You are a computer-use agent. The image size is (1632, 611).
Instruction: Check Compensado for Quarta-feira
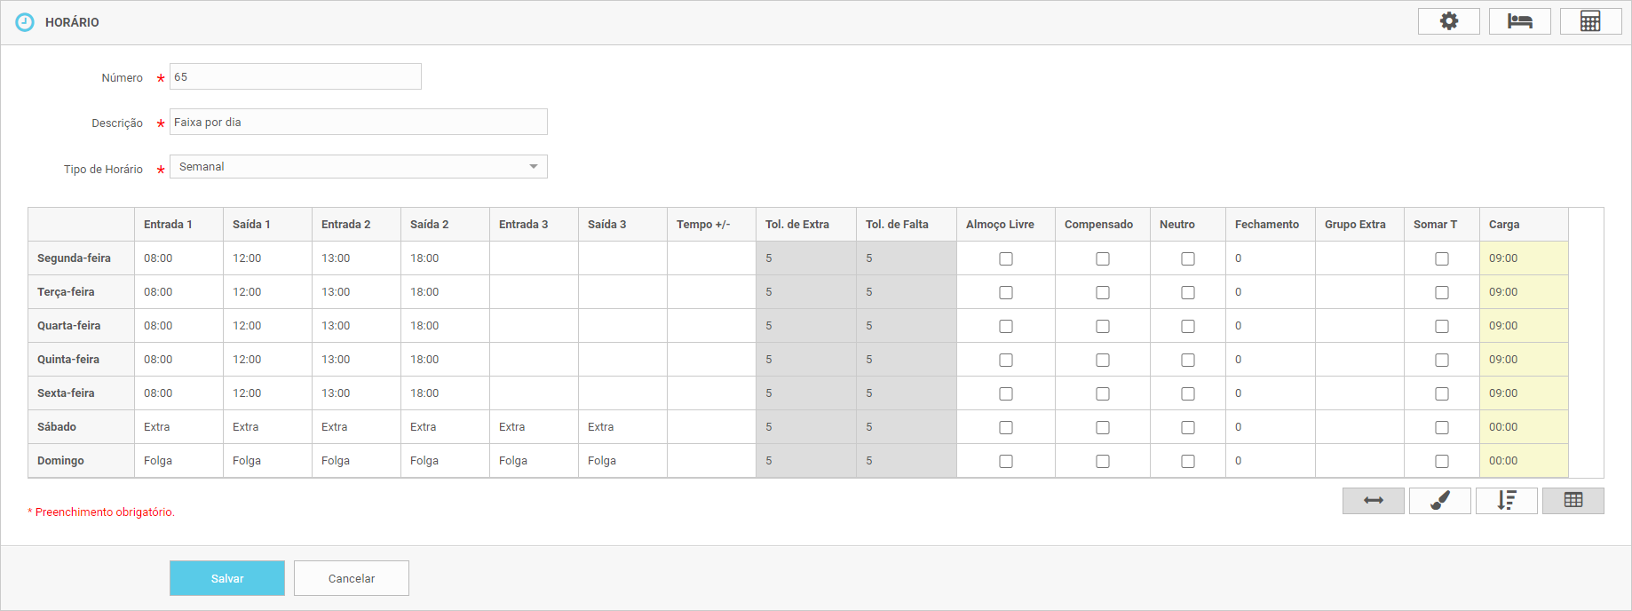[1102, 327]
